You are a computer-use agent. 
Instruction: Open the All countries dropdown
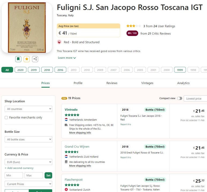click(x=28, y=109)
